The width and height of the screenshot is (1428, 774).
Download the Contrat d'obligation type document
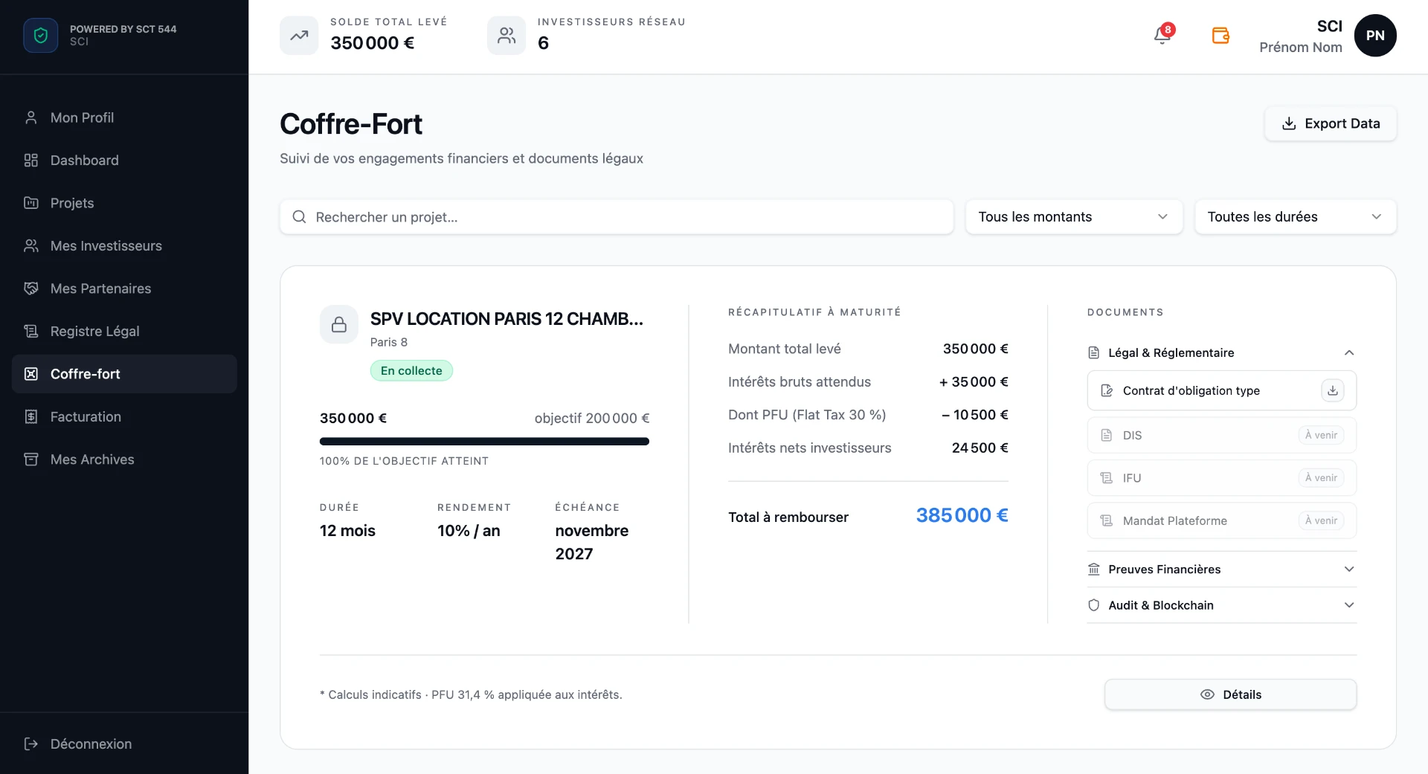pos(1333,390)
